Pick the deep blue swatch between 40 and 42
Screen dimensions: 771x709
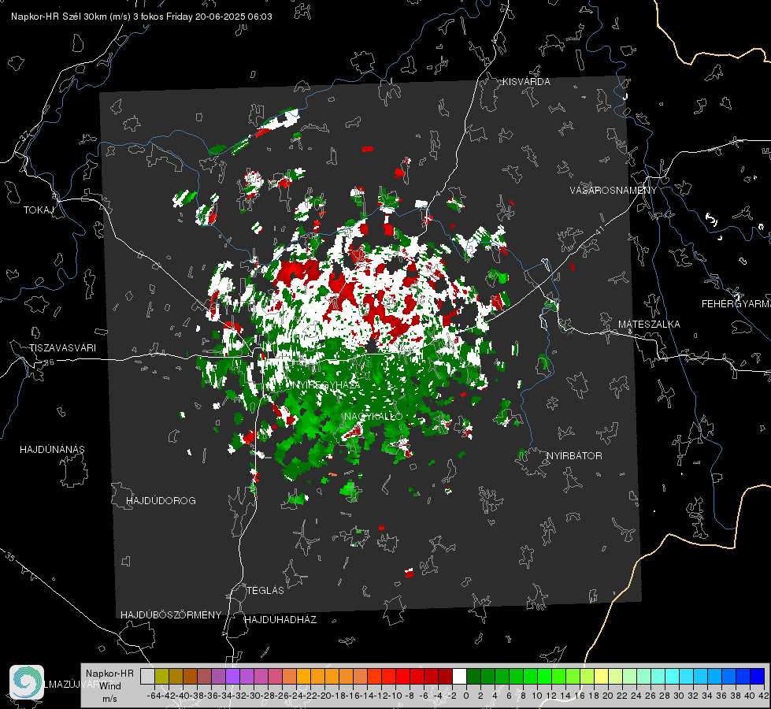758,676
